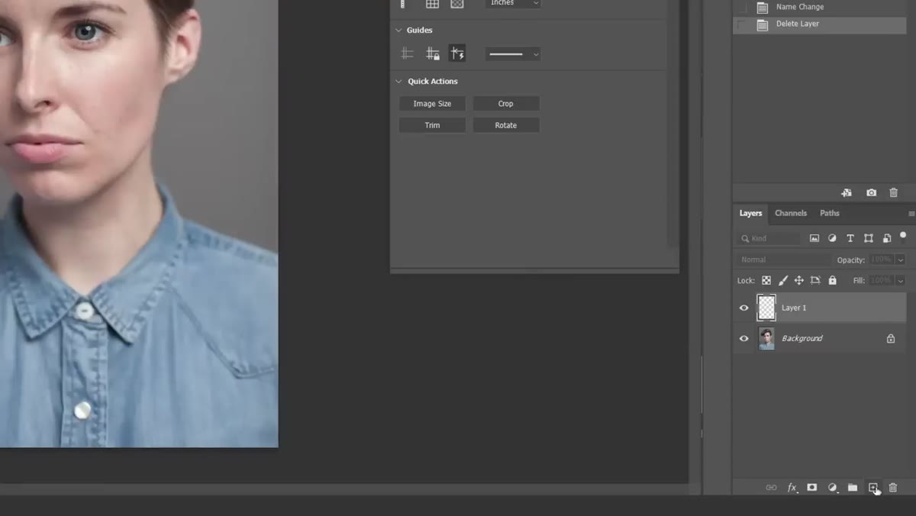Create new snapshot with camera icon
916x516 pixels.
pos(871,193)
